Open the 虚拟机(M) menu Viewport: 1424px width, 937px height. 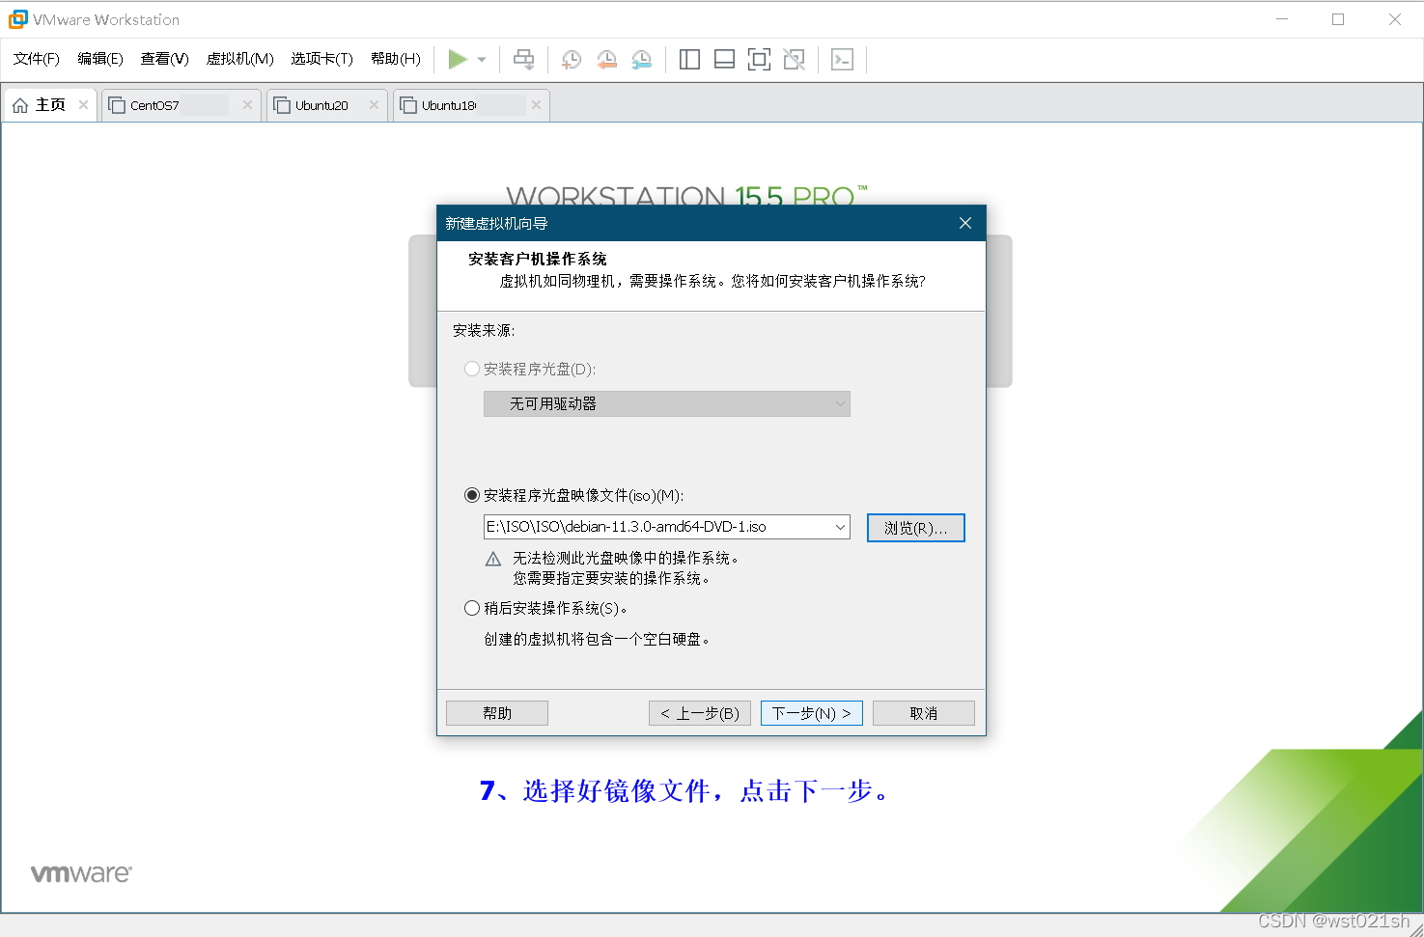tap(240, 59)
